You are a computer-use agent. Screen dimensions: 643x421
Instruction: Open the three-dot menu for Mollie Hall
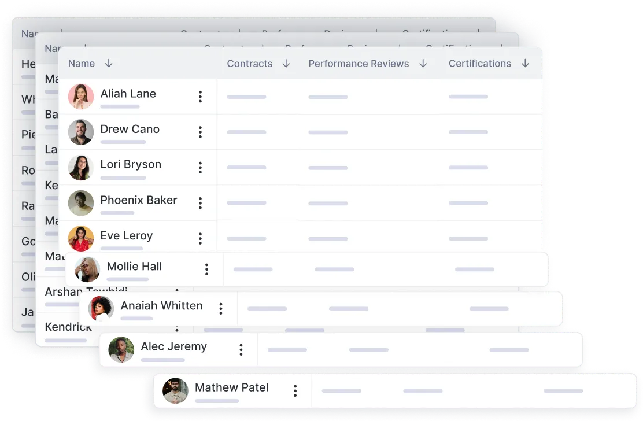coord(206,269)
